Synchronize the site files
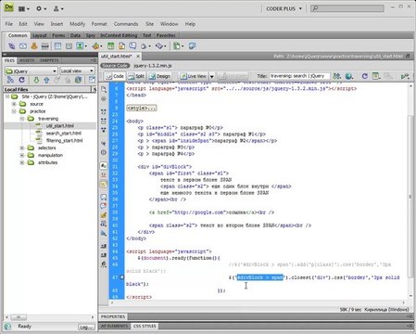 [79, 80]
